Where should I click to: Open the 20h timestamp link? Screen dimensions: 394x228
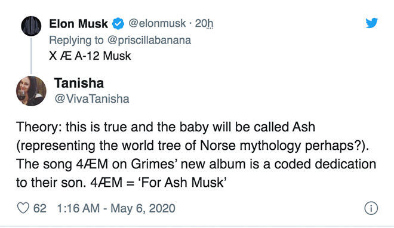(204, 23)
